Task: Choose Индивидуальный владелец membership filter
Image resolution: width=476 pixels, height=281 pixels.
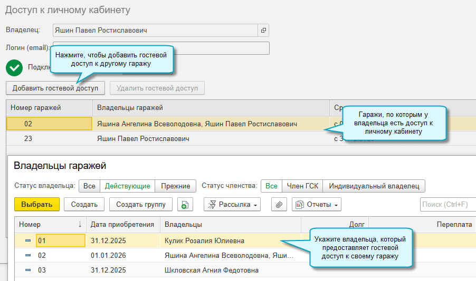Action: [374, 186]
